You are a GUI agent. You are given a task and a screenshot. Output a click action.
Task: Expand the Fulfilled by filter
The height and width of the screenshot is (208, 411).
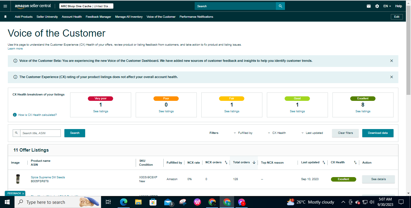[243, 133]
